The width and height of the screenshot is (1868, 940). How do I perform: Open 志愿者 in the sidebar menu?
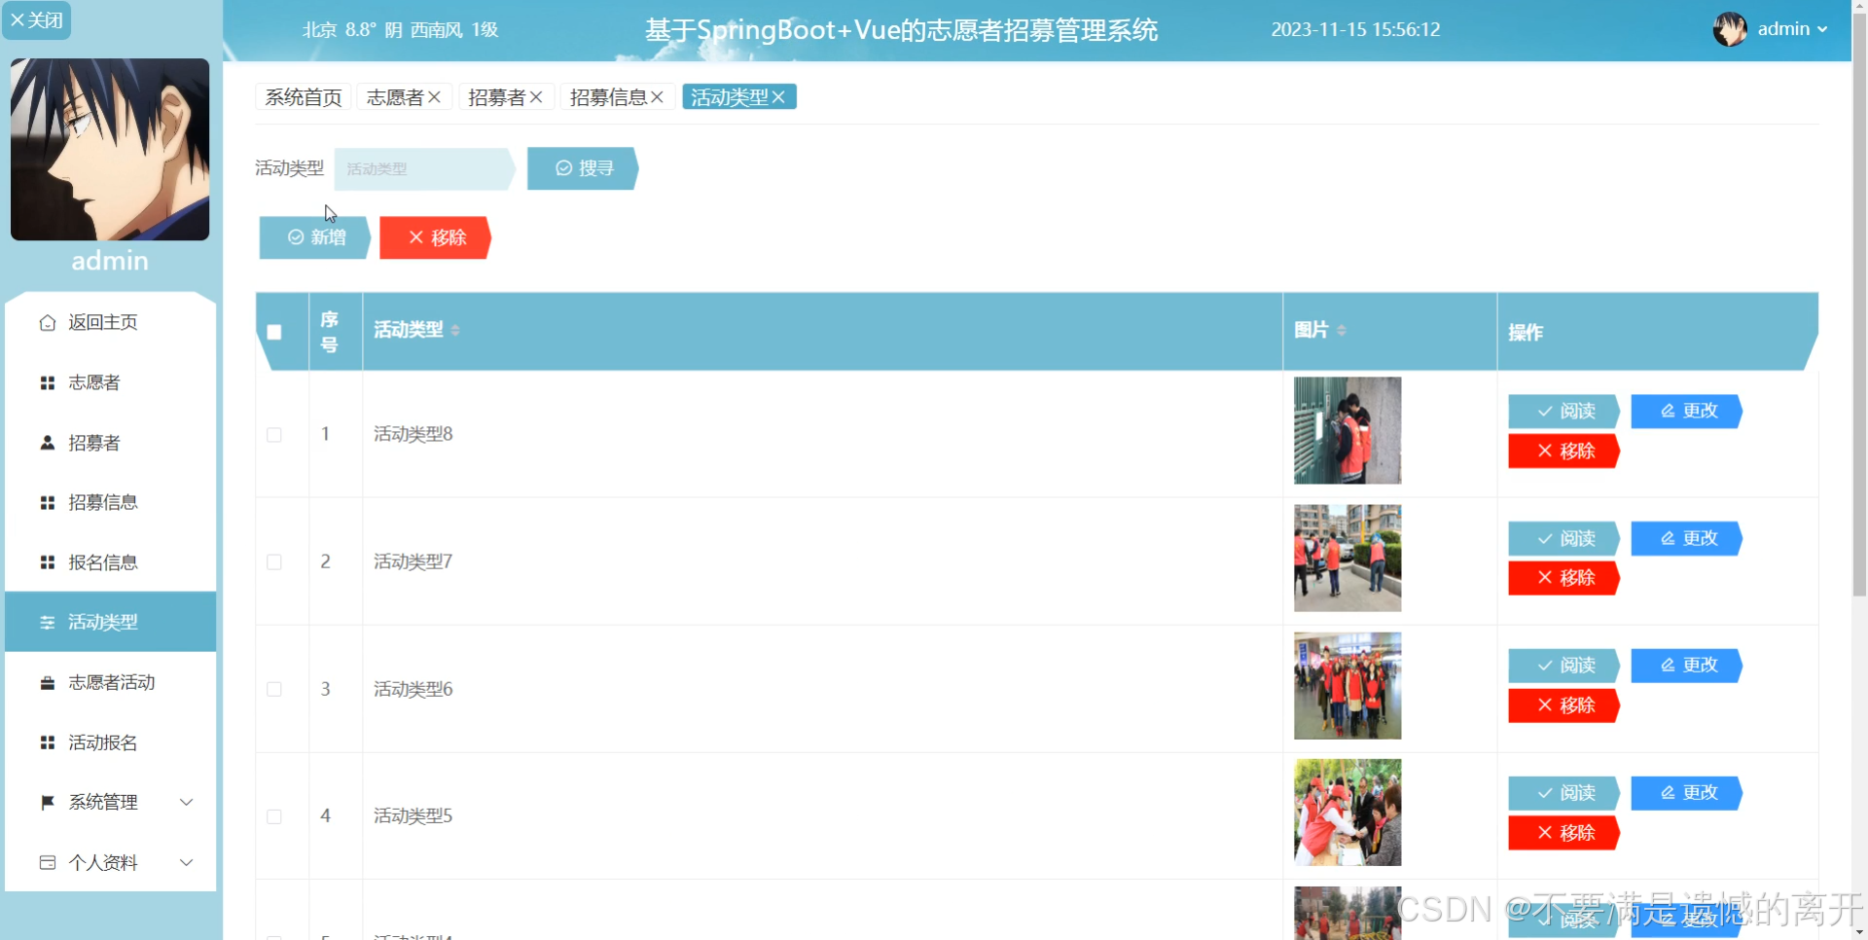point(110,382)
